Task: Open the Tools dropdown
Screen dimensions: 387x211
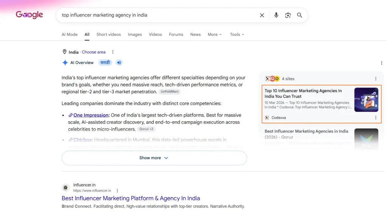Action: click(237, 34)
